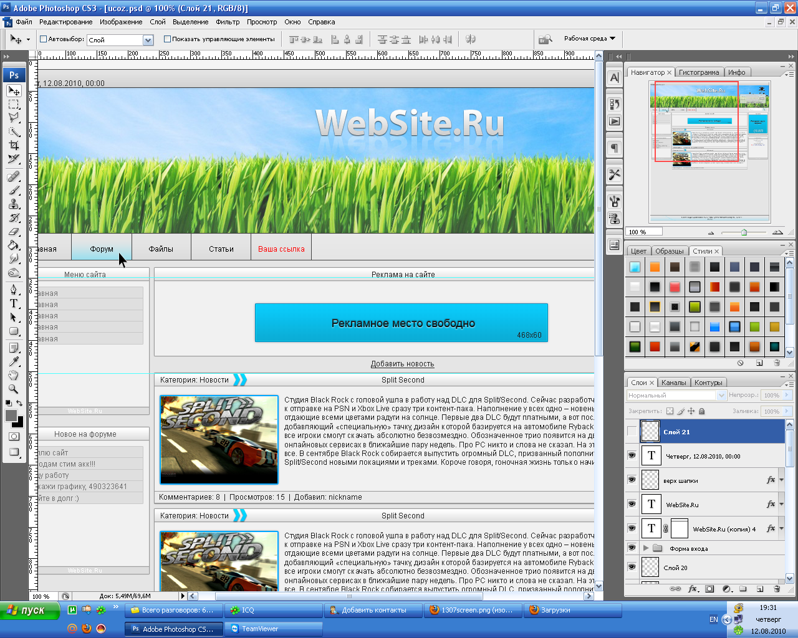This screenshot has height=638, width=798.
Task: Pick the Eyedropper tool
Action: [x=14, y=362]
